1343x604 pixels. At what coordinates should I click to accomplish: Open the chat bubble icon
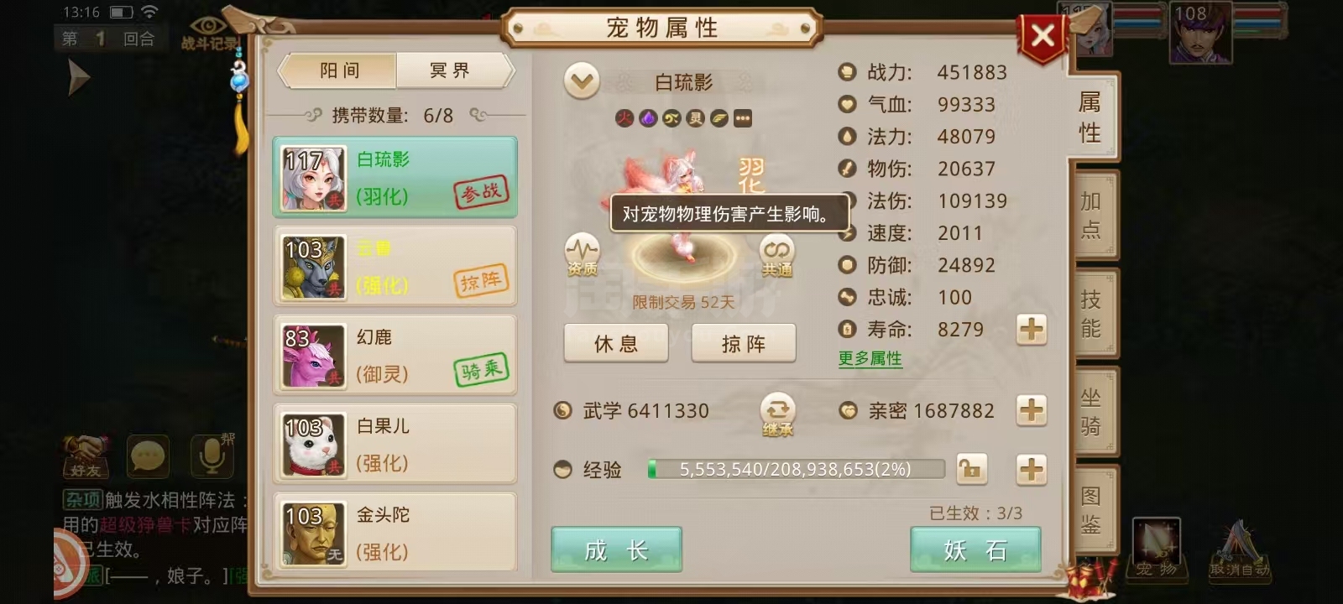tap(148, 456)
